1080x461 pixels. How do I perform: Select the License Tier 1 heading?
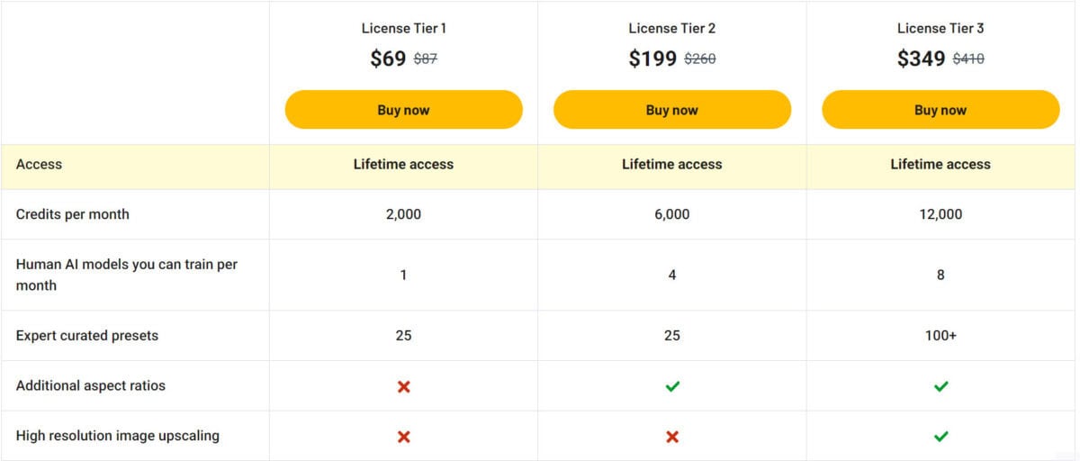403,28
